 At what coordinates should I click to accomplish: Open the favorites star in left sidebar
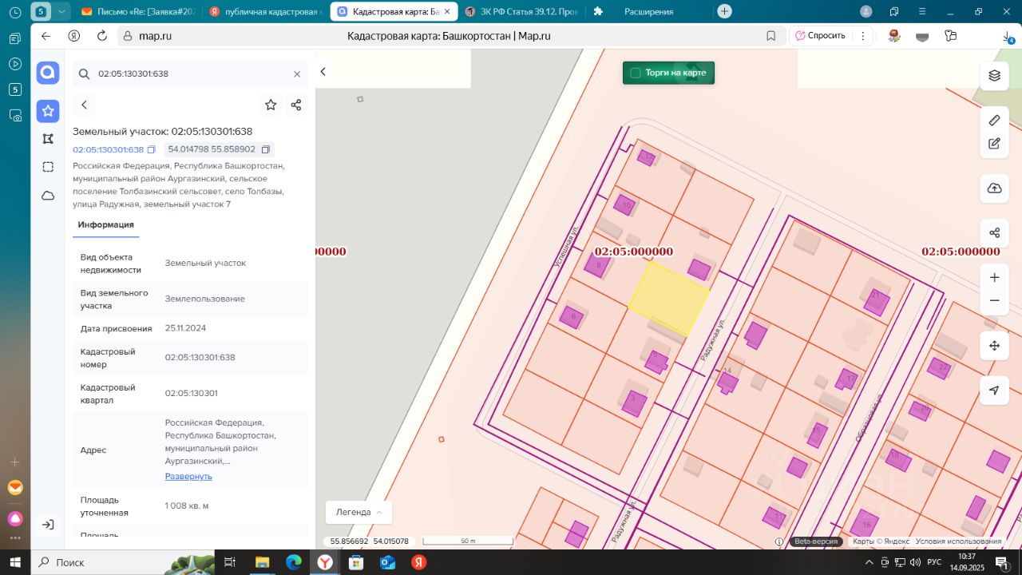point(48,111)
